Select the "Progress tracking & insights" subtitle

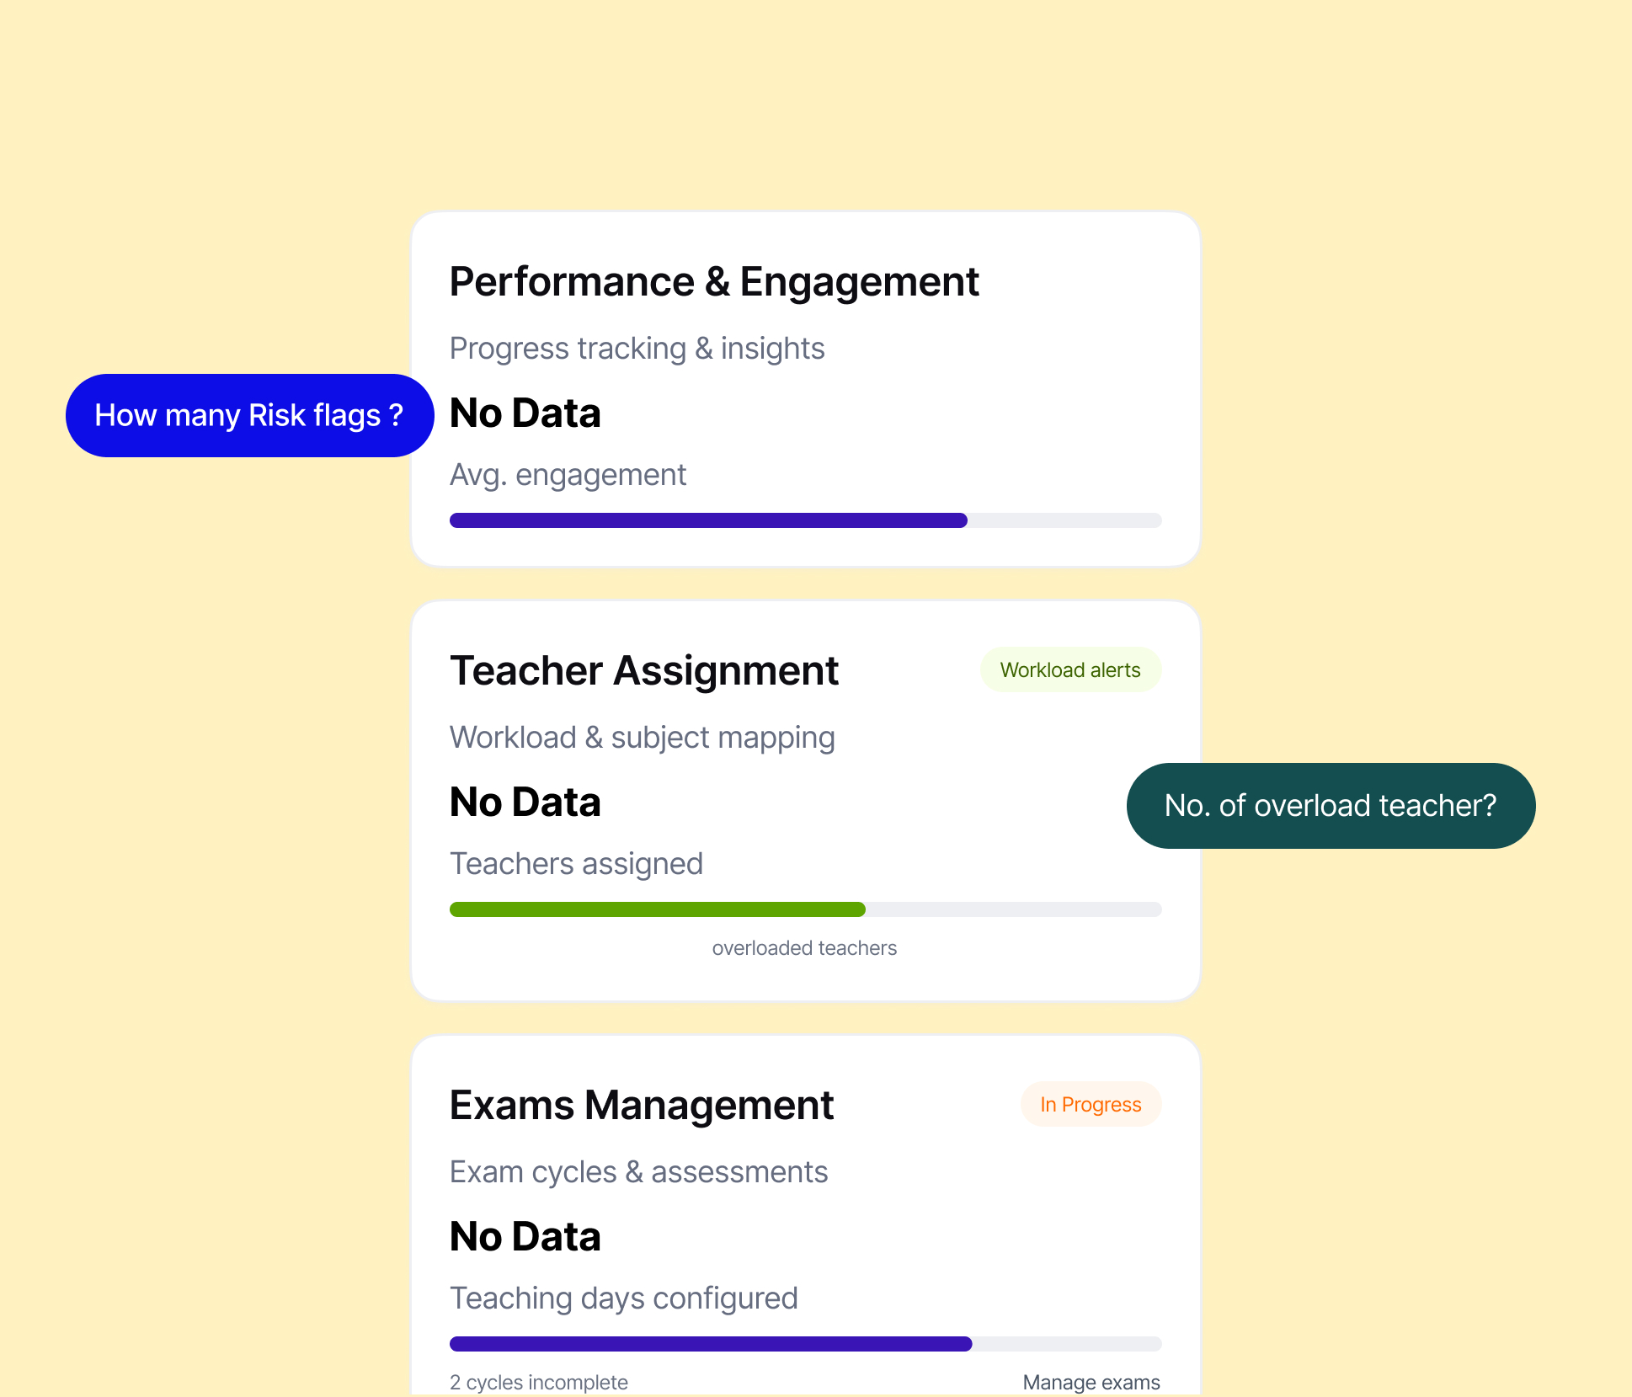point(637,349)
